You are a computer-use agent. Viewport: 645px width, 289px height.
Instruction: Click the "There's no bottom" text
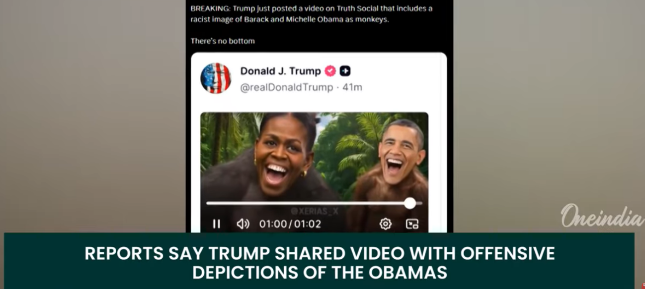[x=223, y=41]
